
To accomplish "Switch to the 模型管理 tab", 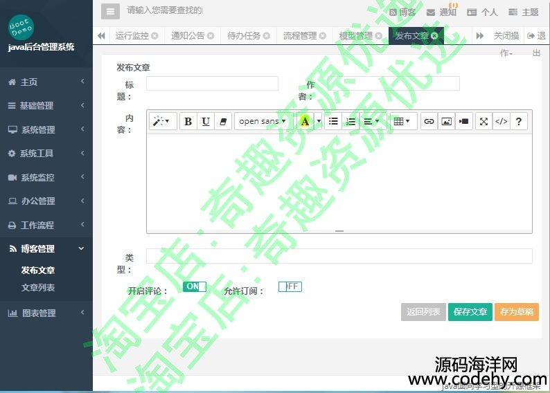I will (x=355, y=36).
